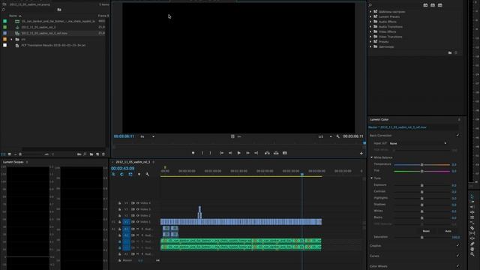Expand the Audio Effects folder
Viewport: 480px width, 270px height.
(x=370, y=22)
